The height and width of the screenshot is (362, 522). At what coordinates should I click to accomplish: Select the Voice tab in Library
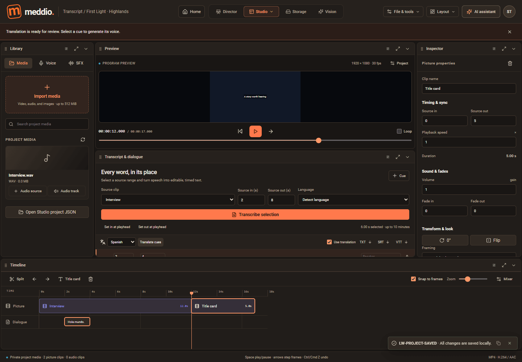point(47,63)
